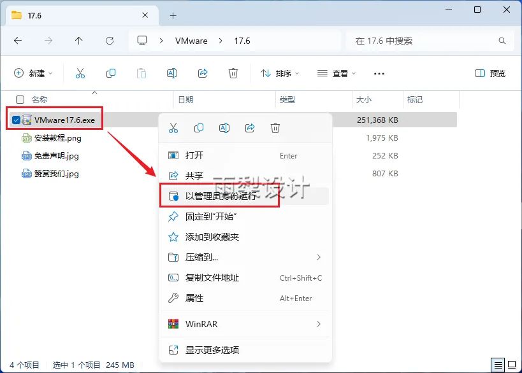Viewport: 522px width, 373px height.
Task: Choose 打开 in the context menu
Action: (x=245, y=155)
